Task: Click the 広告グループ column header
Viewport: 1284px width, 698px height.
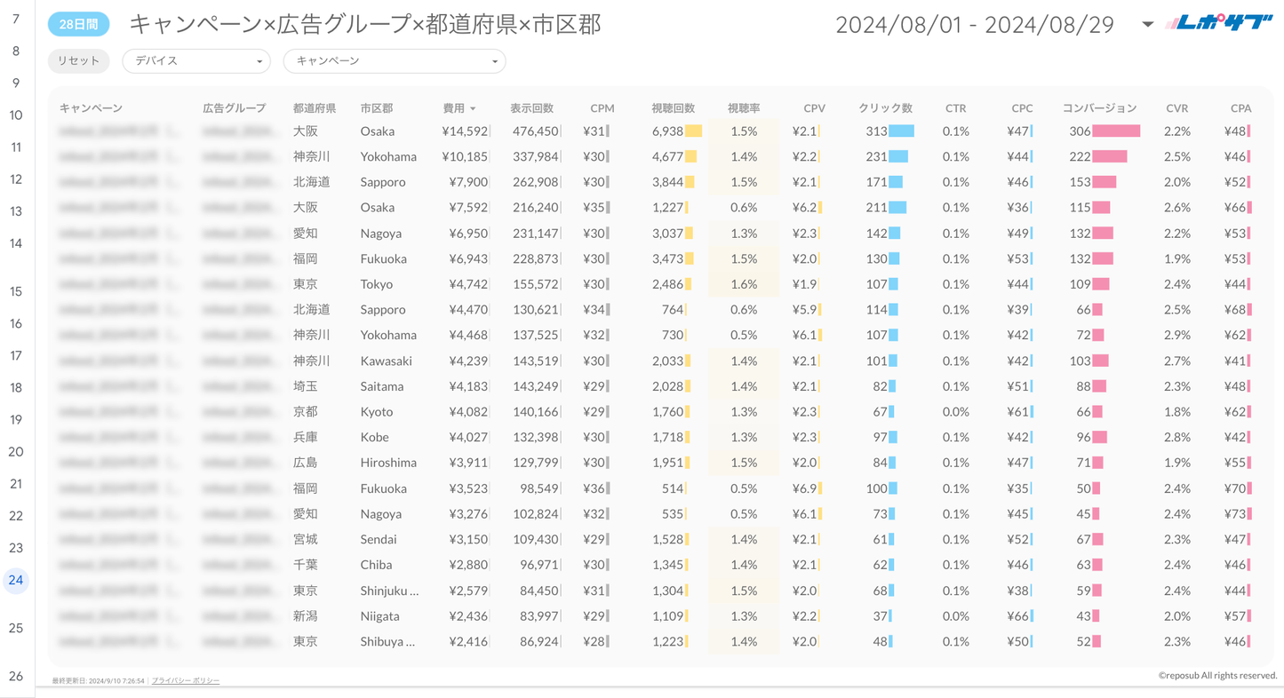Action: 234,108
